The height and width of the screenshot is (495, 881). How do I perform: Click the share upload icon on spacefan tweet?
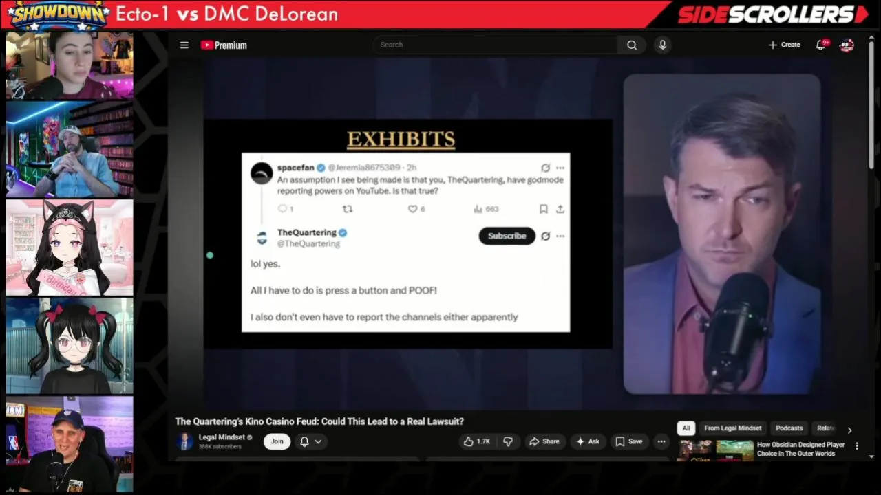pyautogui.click(x=560, y=209)
